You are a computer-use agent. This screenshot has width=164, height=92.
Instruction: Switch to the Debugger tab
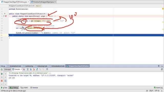pyautogui.click(x=8, y=69)
